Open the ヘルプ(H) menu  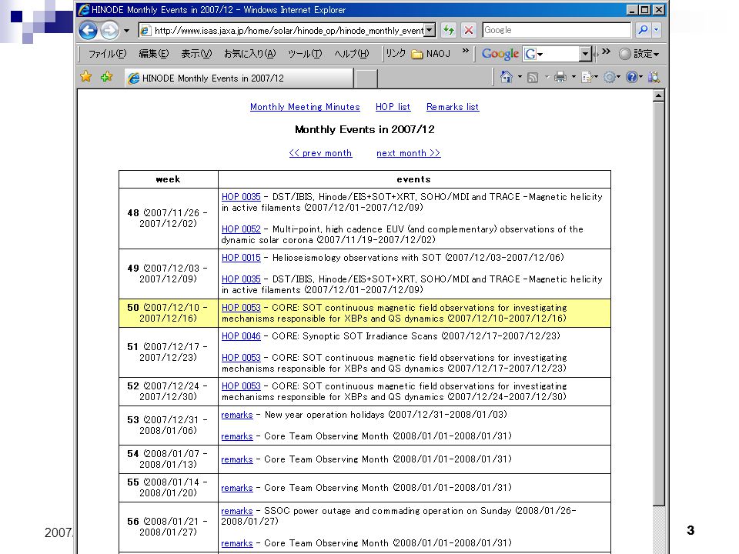point(351,54)
